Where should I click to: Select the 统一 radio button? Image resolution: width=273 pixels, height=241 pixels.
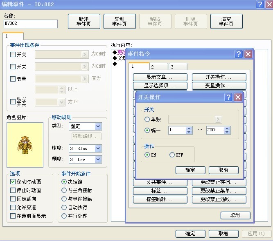(147, 130)
